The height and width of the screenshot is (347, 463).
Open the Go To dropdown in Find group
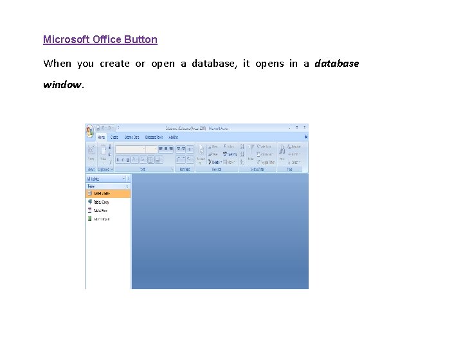tap(295, 154)
